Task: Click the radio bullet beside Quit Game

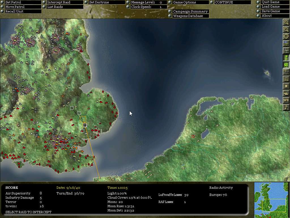Action: [x=258, y=2]
